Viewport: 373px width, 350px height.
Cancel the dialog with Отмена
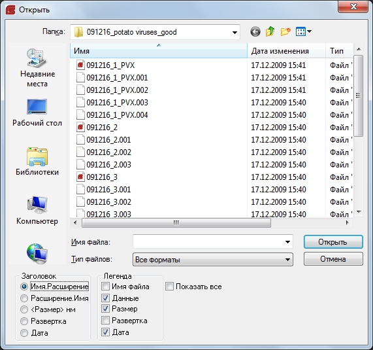[x=333, y=259]
